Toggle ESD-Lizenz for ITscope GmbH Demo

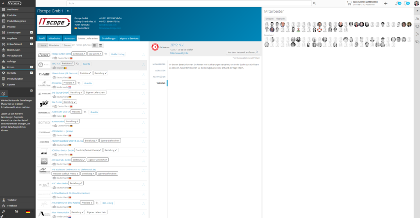95,54
